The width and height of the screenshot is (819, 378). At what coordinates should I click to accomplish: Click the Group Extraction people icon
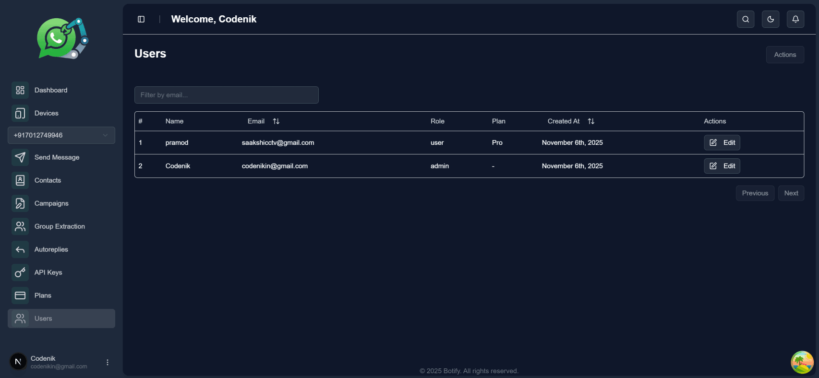click(20, 226)
